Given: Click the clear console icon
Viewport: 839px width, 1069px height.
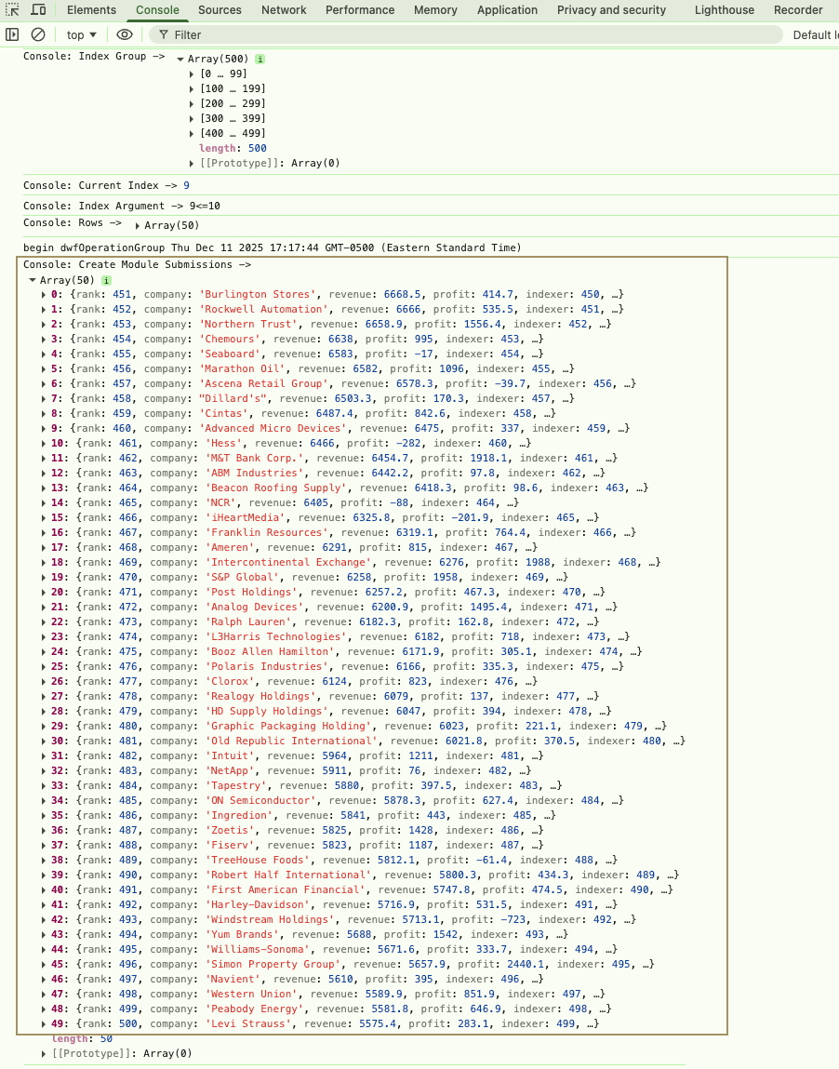Looking at the screenshot, I should coord(37,34).
